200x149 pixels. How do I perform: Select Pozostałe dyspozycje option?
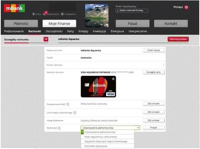tap(107, 146)
